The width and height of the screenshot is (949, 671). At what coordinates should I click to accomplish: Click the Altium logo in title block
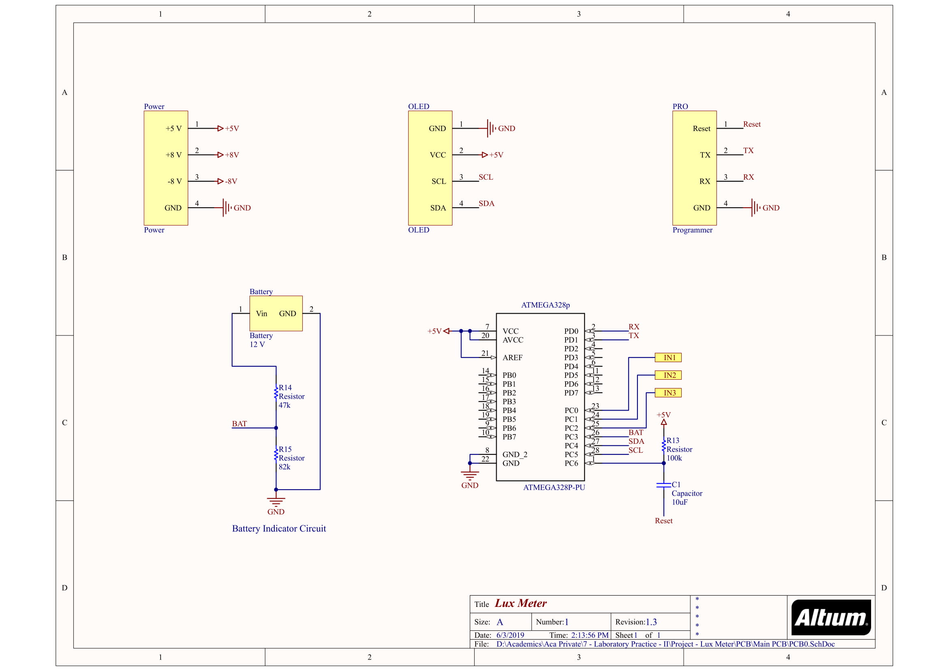[831, 617]
